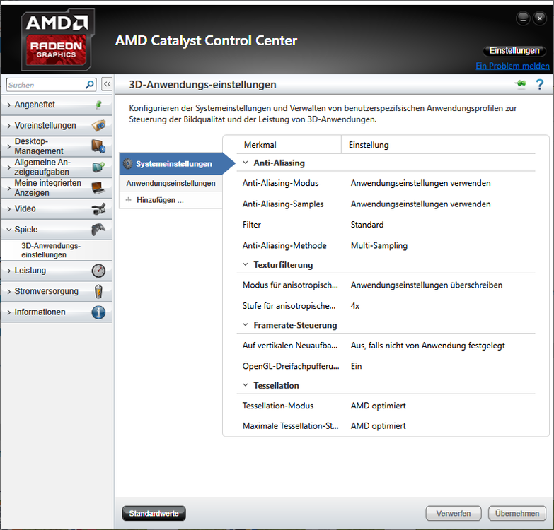Click the AMD Radeon Graphics logo
The height and width of the screenshot is (530, 554).
coord(57,40)
